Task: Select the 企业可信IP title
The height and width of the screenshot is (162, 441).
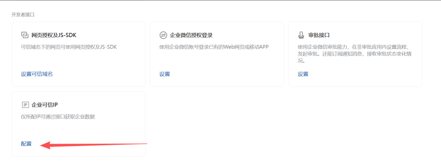Action: [x=45, y=105]
